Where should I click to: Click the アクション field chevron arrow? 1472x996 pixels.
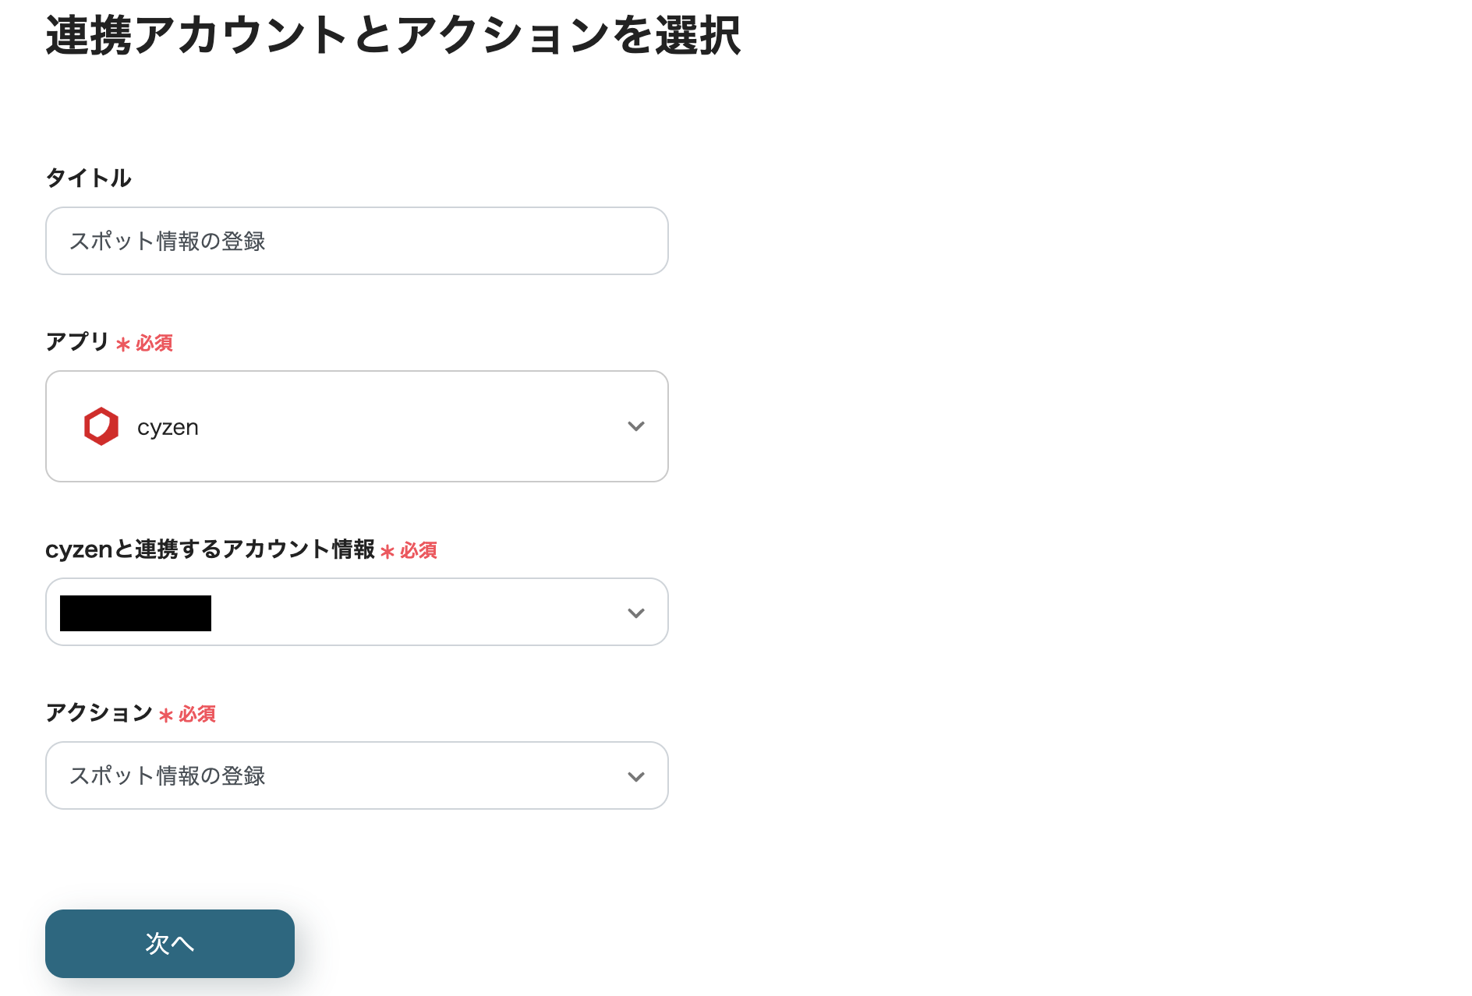click(x=636, y=775)
